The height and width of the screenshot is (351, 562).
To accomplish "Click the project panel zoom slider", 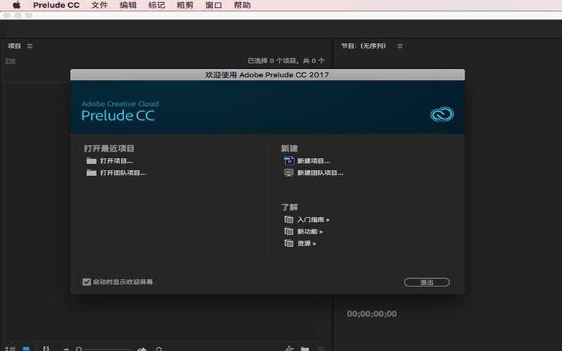I will (103, 349).
